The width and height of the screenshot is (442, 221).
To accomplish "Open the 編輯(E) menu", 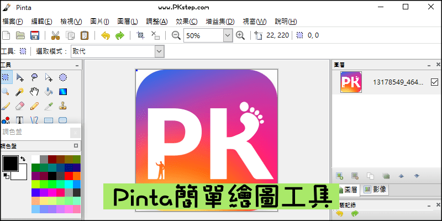I will coord(42,22).
